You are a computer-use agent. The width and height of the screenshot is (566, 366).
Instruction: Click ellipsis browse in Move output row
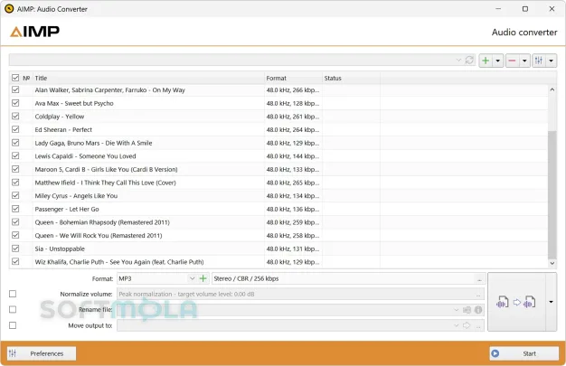click(478, 325)
